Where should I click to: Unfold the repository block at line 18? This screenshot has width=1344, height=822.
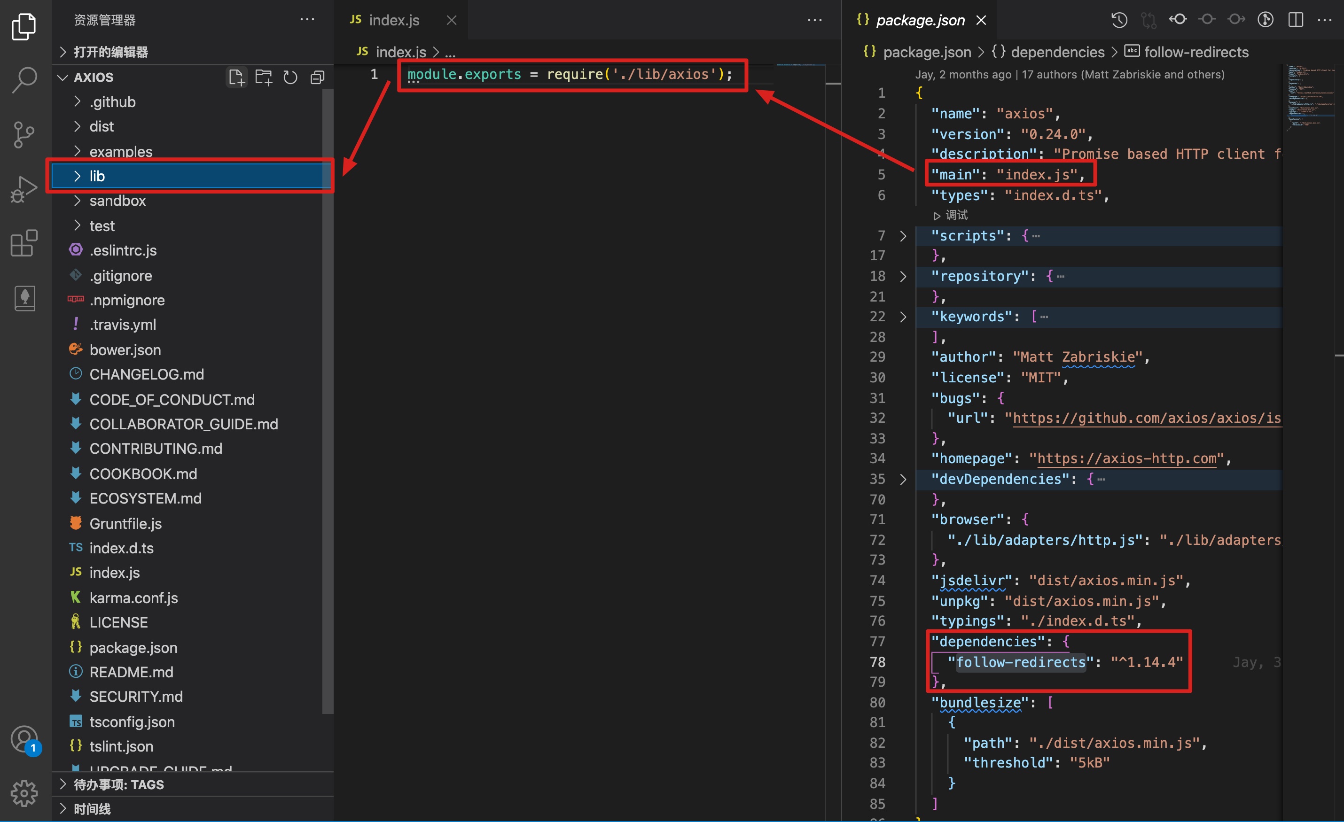[903, 276]
